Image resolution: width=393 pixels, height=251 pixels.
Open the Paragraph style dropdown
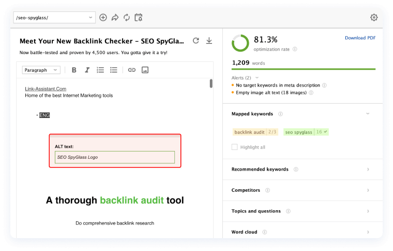click(x=41, y=70)
